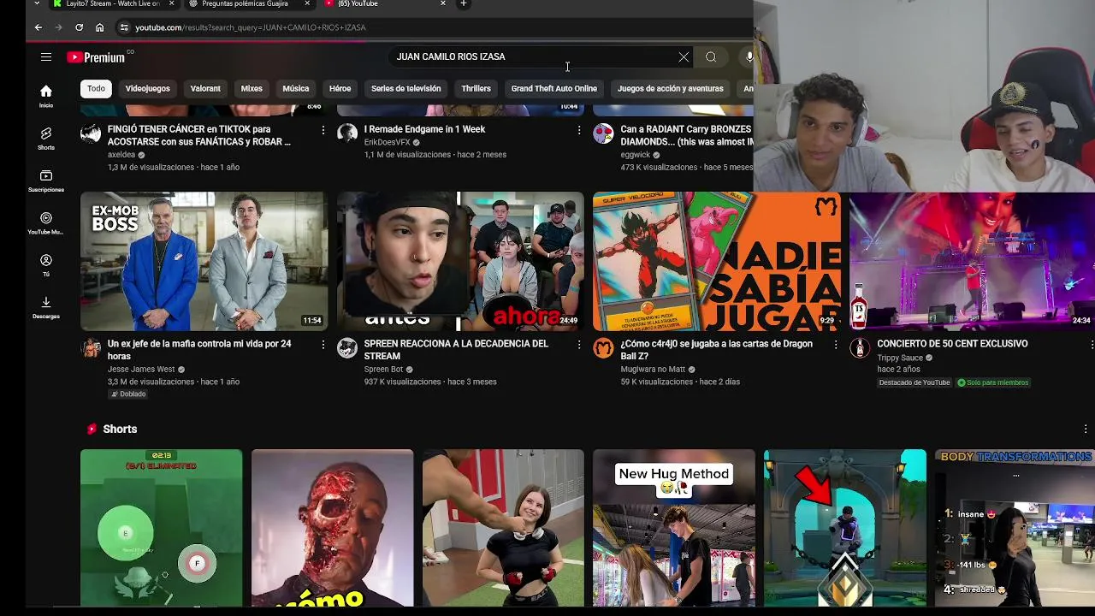This screenshot has height=616, width=1095.
Task: Select Grand Theft Auto Online chip
Action: 554,88
